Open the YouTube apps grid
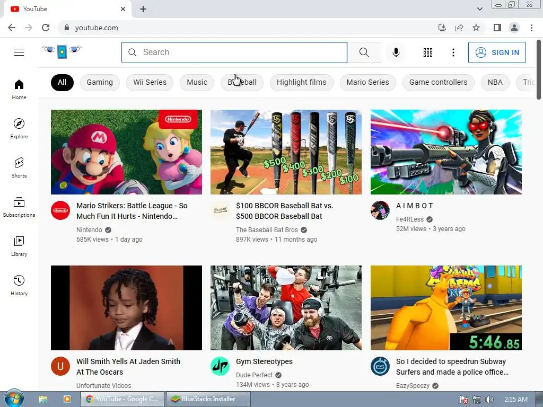The width and height of the screenshot is (543, 407). click(x=428, y=52)
